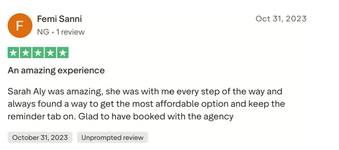This screenshot has width=339, height=150.
Task: Click "Glad to have booked" sentence start
Action: pyautogui.click(x=111, y=116)
